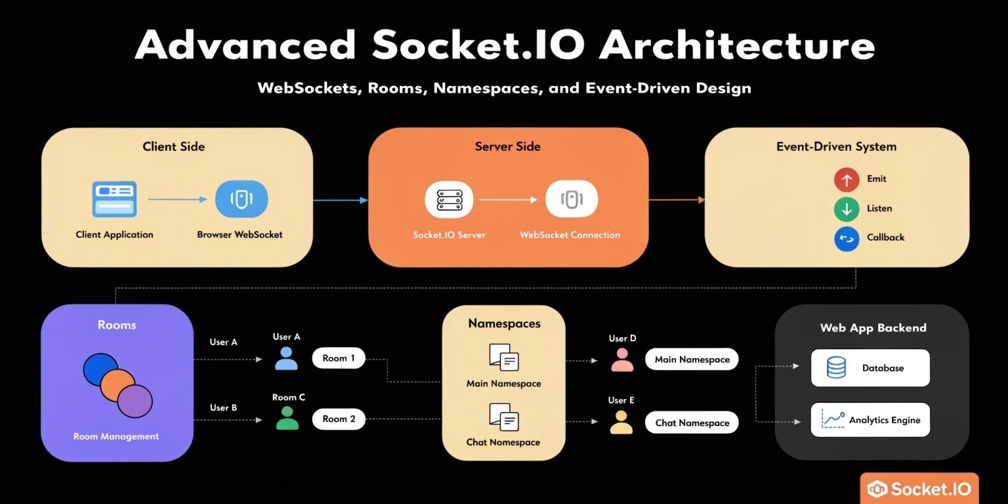Select the Room 1 pill
This screenshot has height=504, width=1008.
tap(339, 358)
